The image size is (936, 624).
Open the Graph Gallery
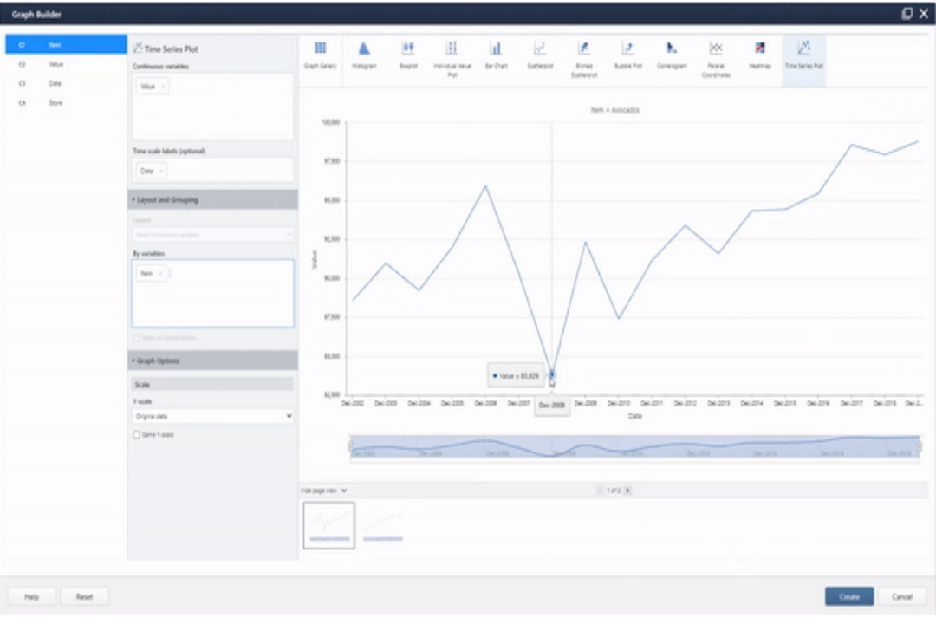[322, 50]
